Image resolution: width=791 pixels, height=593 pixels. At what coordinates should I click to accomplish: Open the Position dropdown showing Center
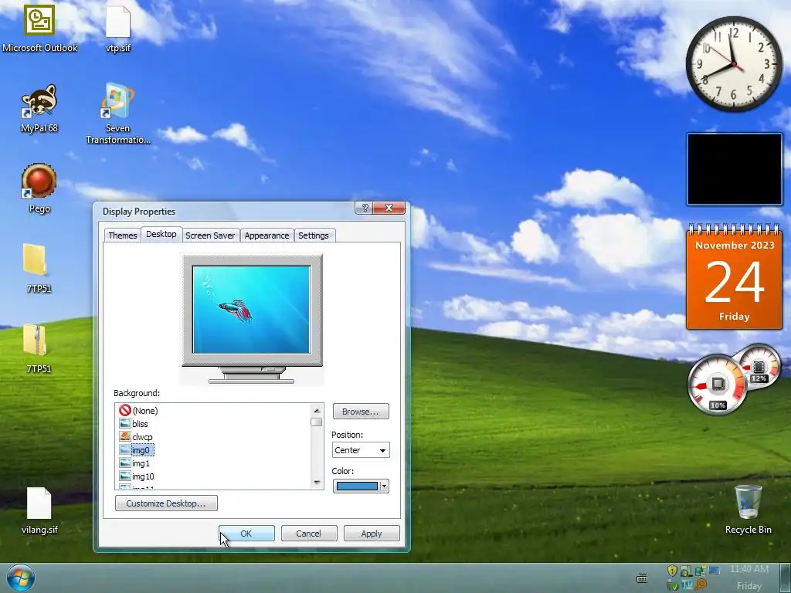point(361,450)
